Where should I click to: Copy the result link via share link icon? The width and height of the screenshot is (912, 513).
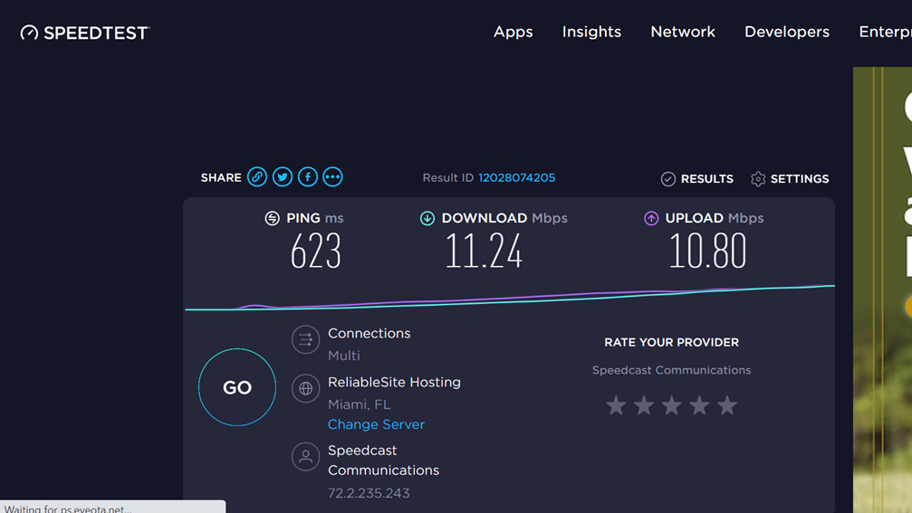click(257, 177)
